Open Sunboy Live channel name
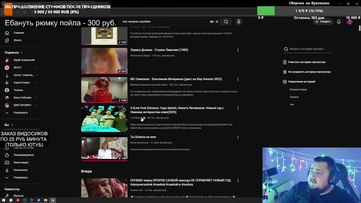 pos(136,190)
